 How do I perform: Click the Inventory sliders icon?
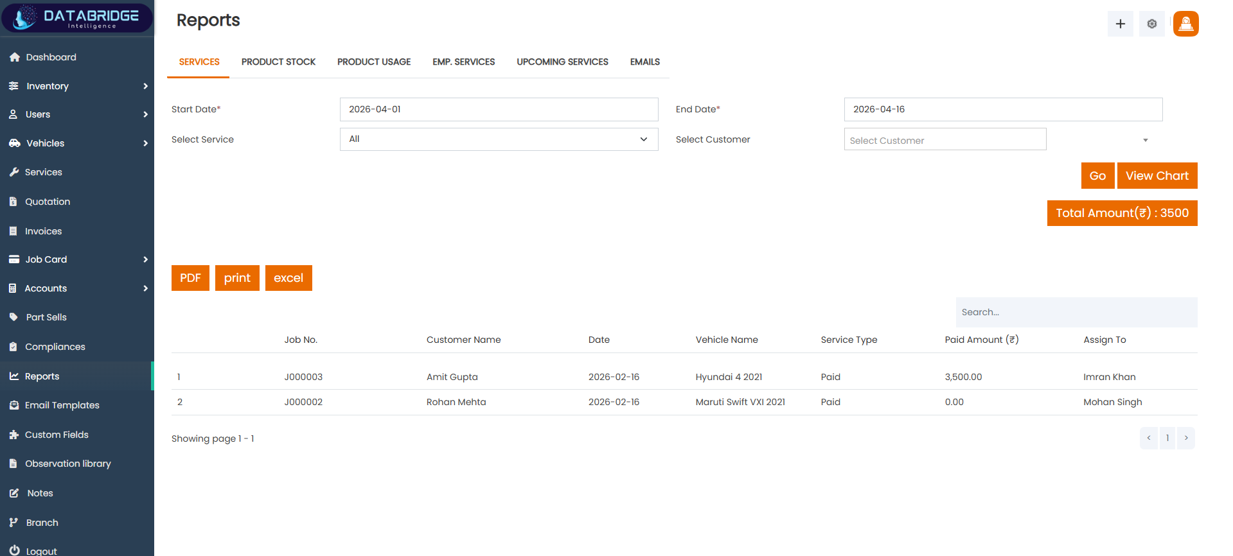[x=13, y=86]
